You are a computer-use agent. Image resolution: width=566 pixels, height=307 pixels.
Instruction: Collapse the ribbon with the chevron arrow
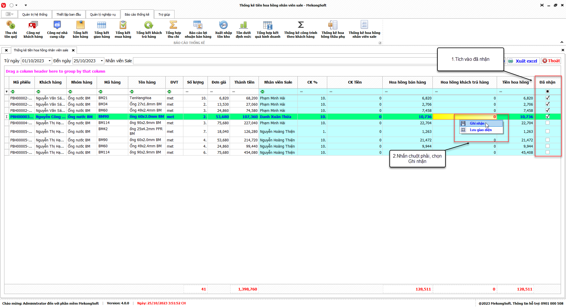point(562,42)
